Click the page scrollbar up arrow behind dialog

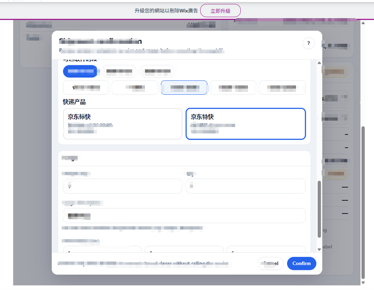[363, 23]
